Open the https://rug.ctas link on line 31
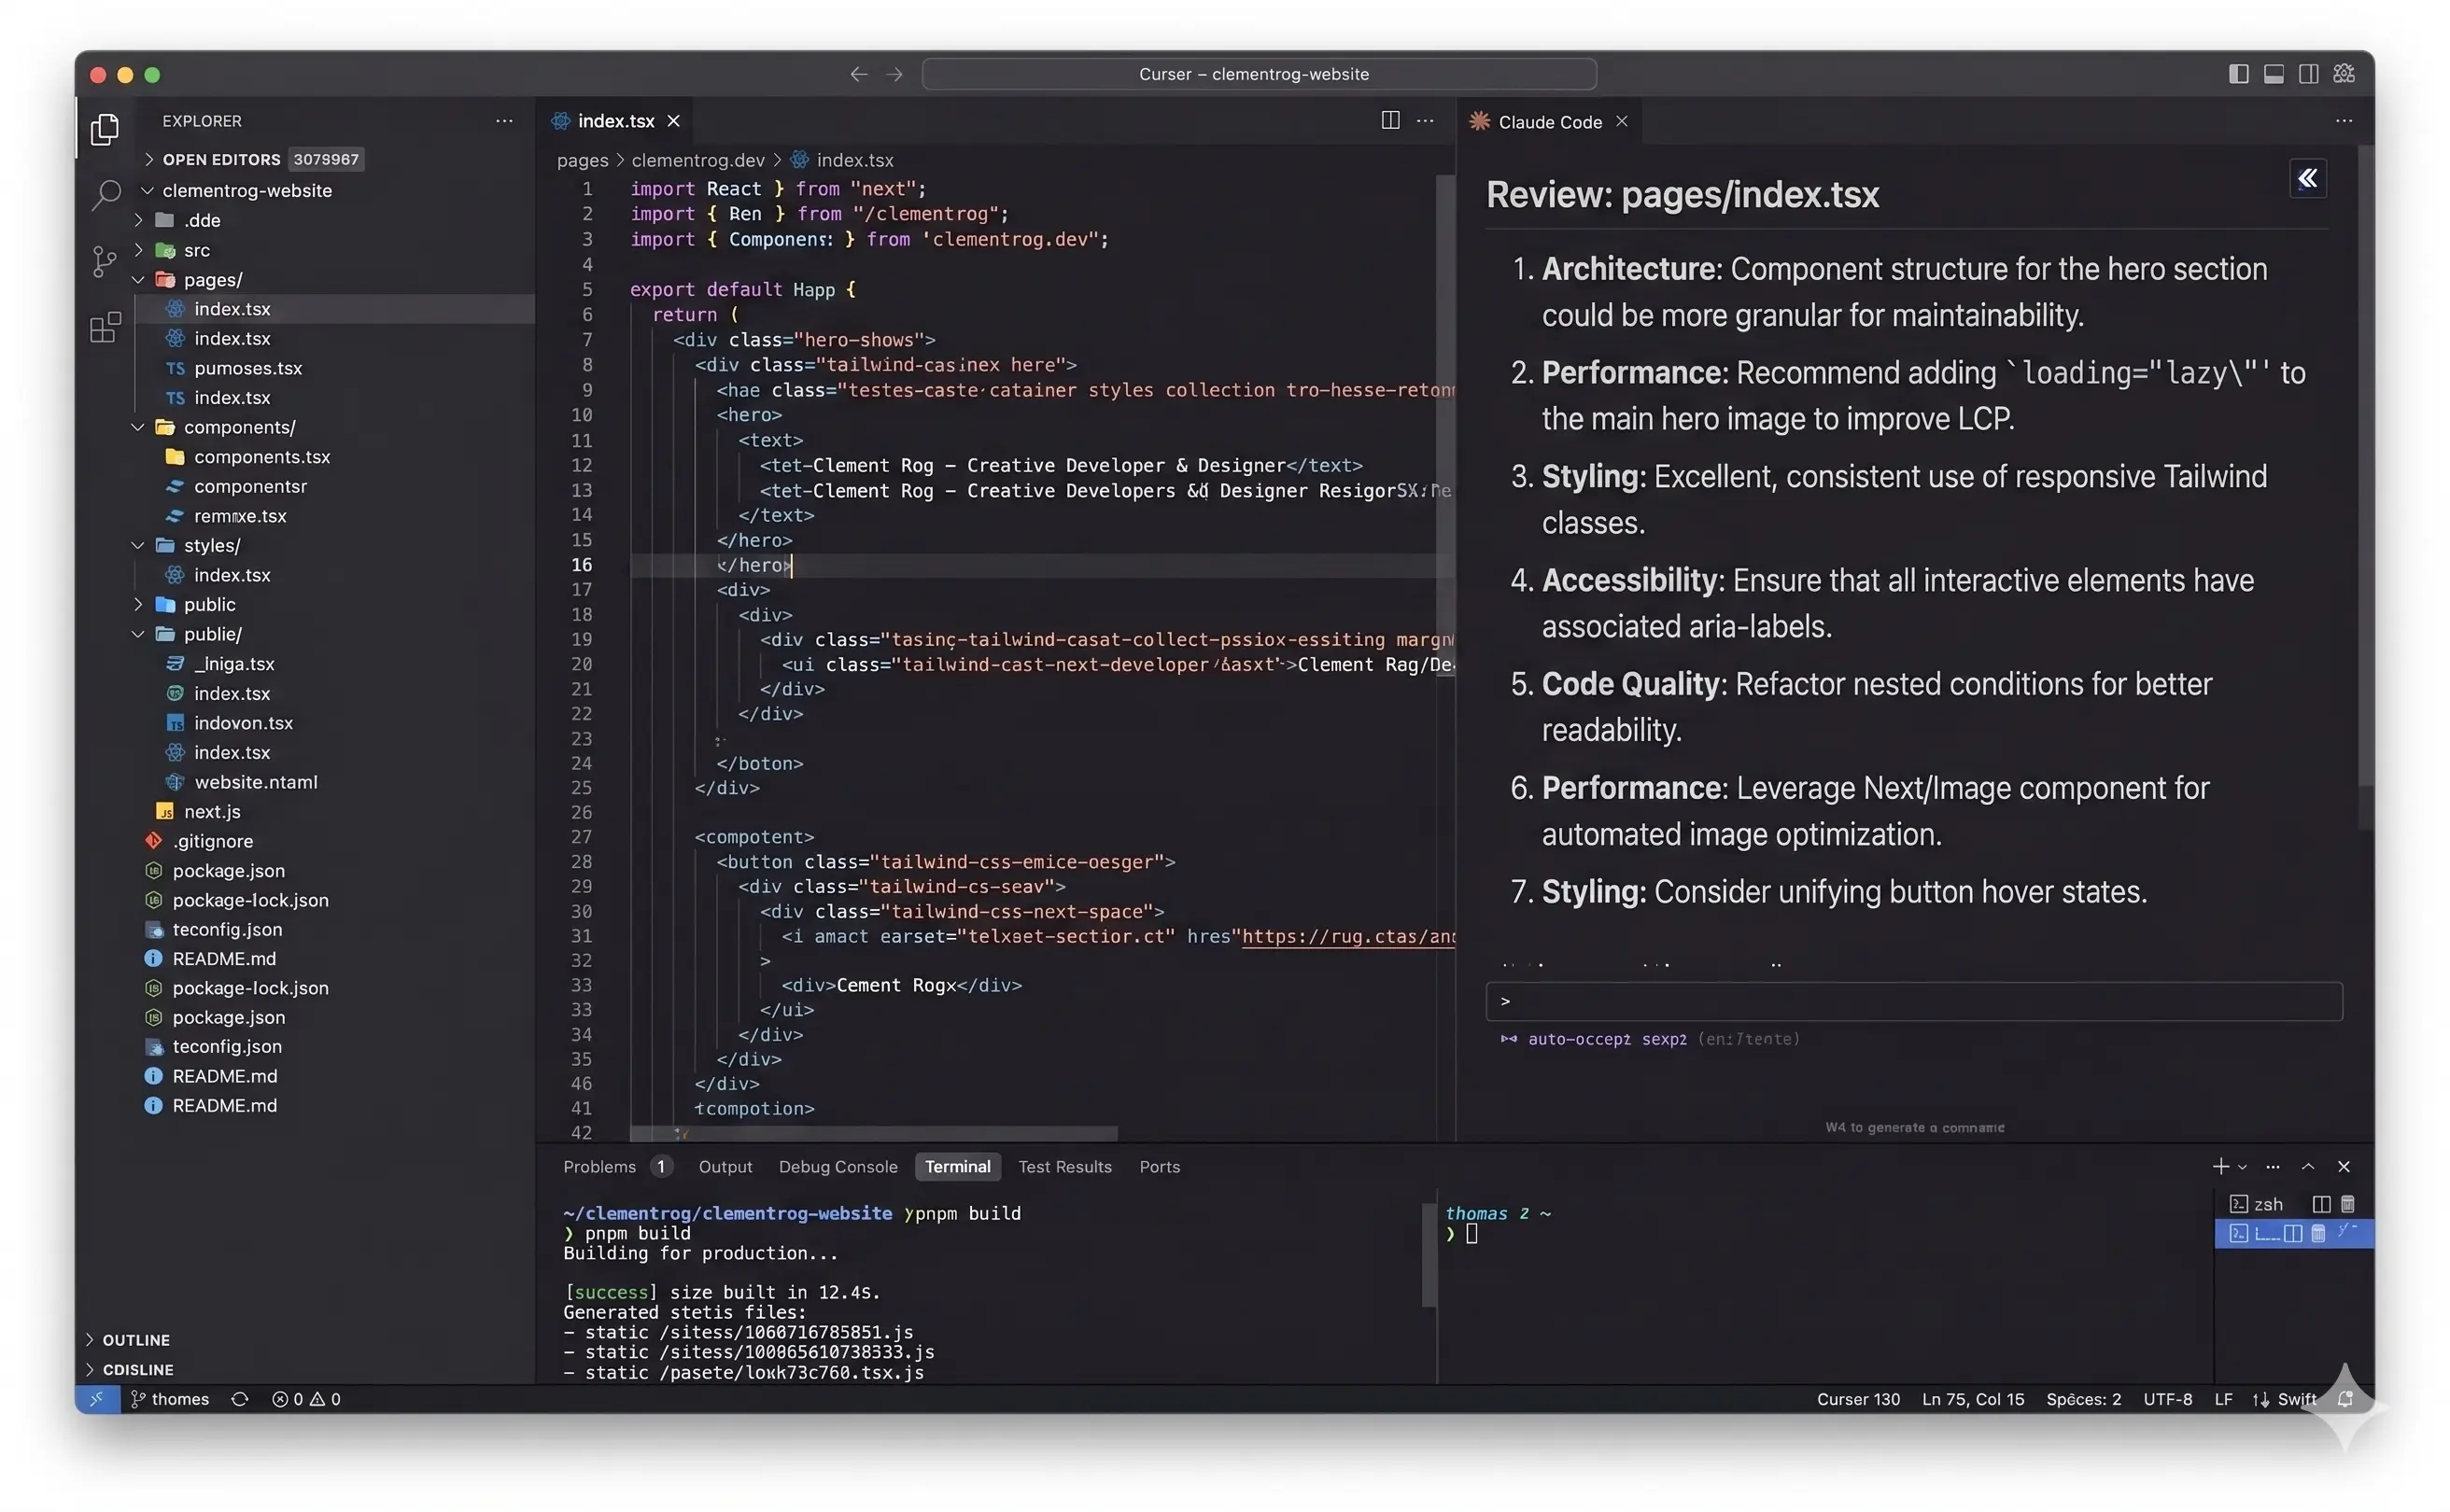Image resolution: width=2450 pixels, height=1512 pixels. click(x=1347, y=936)
